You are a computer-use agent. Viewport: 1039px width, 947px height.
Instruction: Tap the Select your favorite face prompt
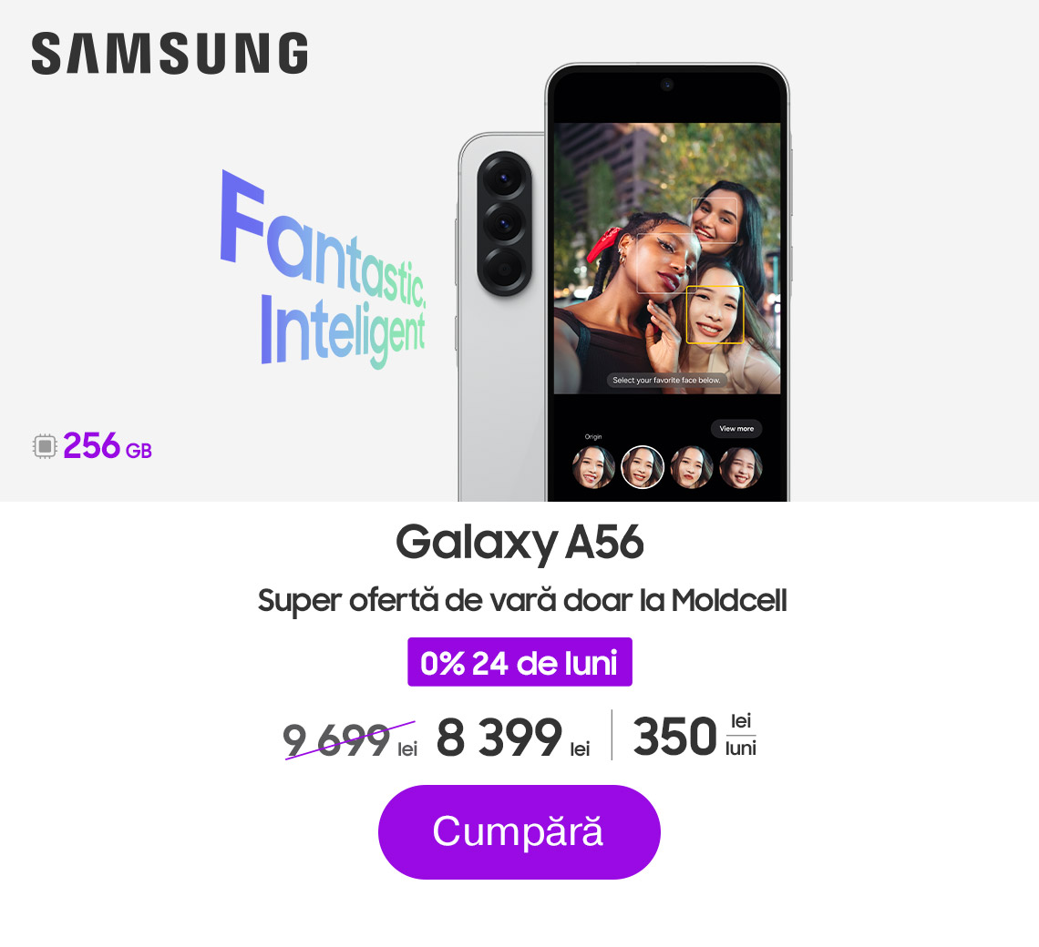[x=666, y=380]
